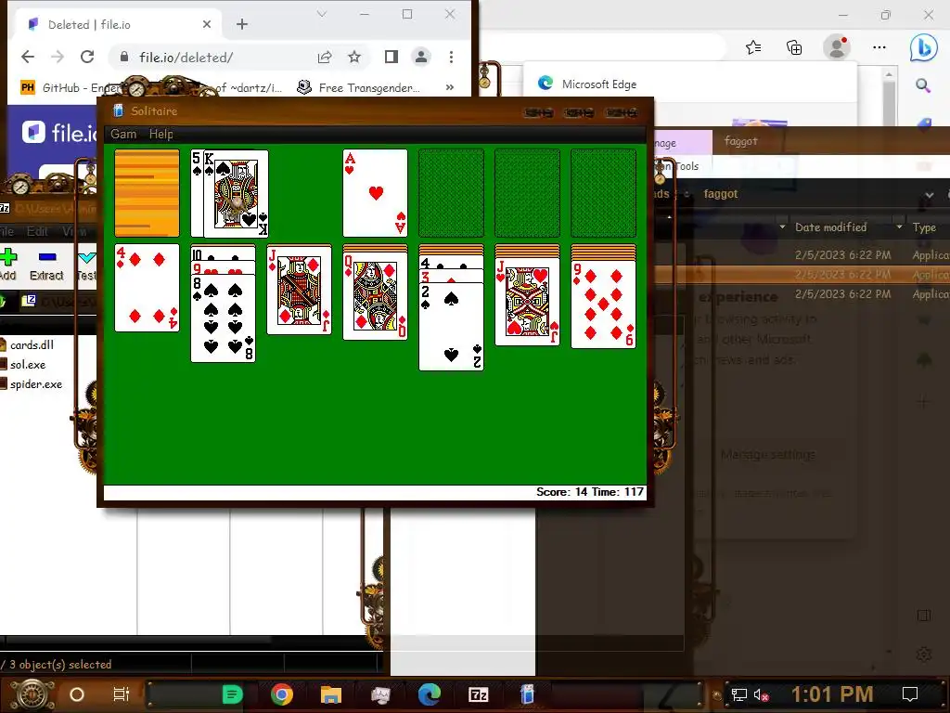Click the file.io logo on page

(59, 132)
